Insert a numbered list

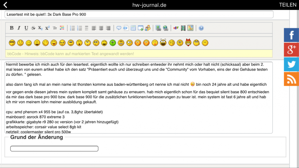pyautogui.click(x=80, y=28)
